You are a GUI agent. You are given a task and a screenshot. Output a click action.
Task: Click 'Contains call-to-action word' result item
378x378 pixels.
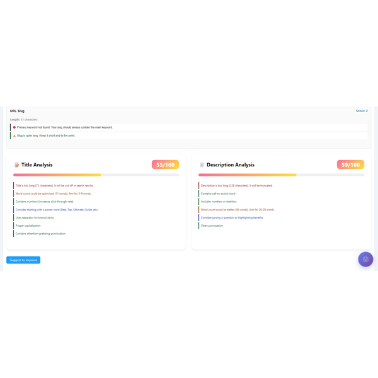point(219,193)
